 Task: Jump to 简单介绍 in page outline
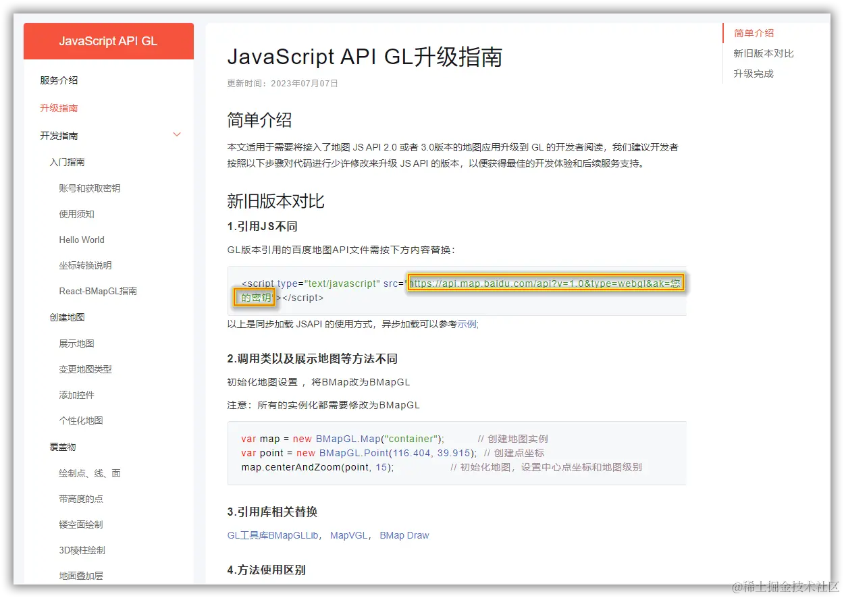pyautogui.click(x=754, y=33)
